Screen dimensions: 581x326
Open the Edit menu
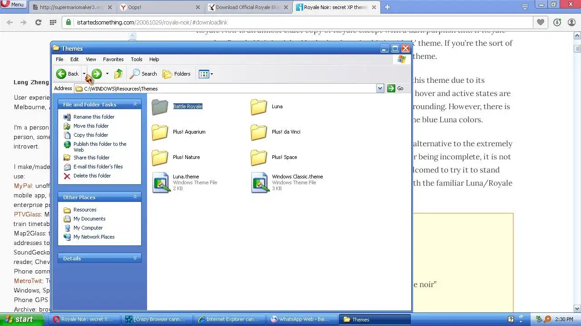(x=74, y=59)
